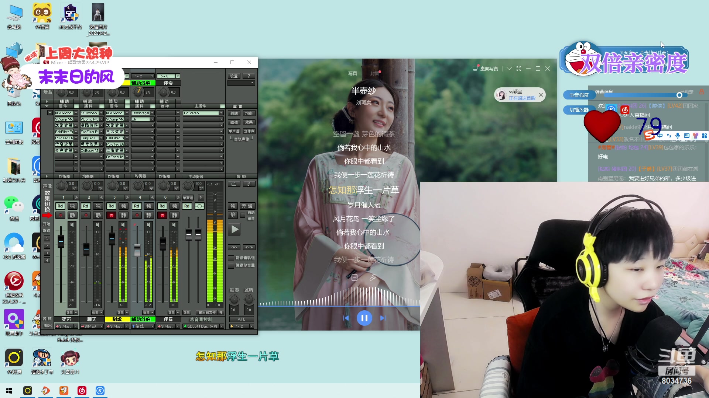Open the Windows Start menu

click(9, 391)
